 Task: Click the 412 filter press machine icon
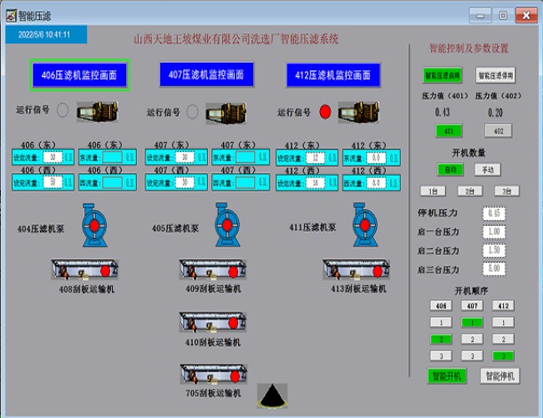355,111
